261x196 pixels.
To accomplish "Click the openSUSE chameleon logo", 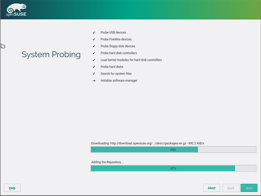I will click(x=17, y=10).
